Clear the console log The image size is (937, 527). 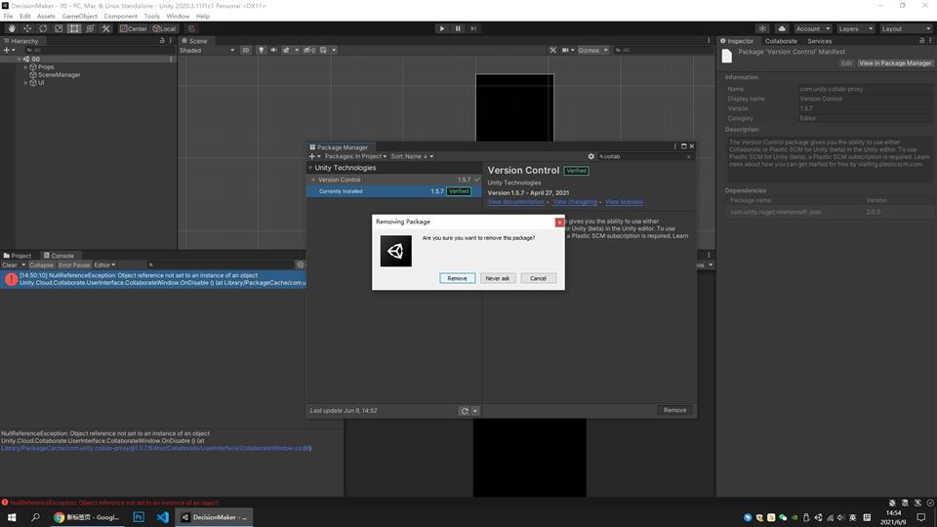click(x=10, y=265)
